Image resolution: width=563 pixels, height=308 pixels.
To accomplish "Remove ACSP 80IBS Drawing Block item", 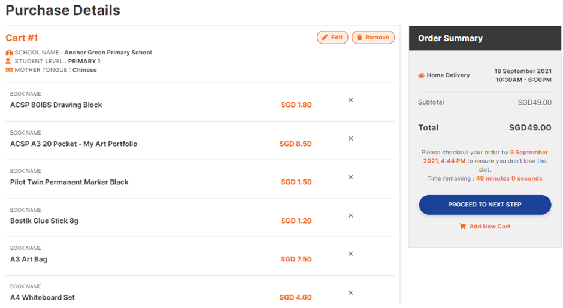I will click(x=351, y=100).
